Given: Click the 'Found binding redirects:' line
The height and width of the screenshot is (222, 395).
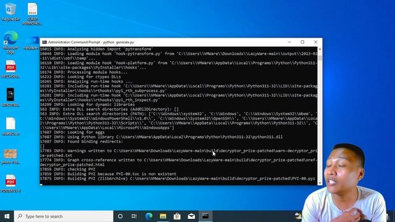Looking at the screenshot, I should (x=81, y=142).
